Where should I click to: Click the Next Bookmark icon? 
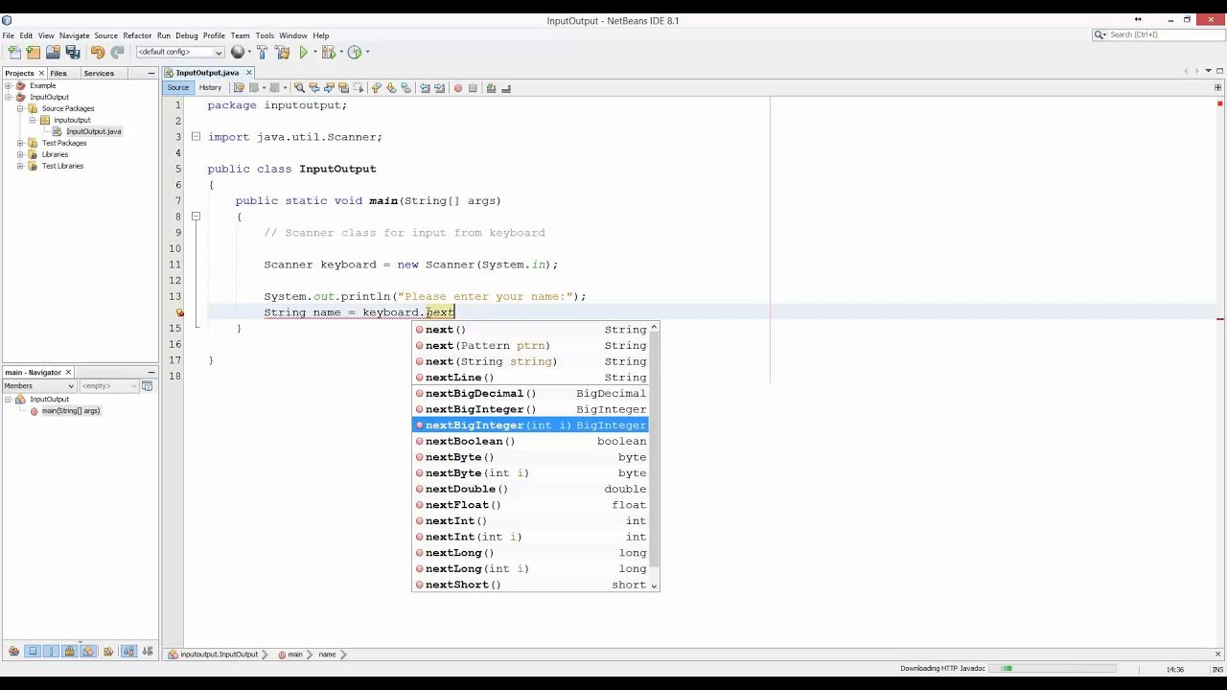coord(391,88)
